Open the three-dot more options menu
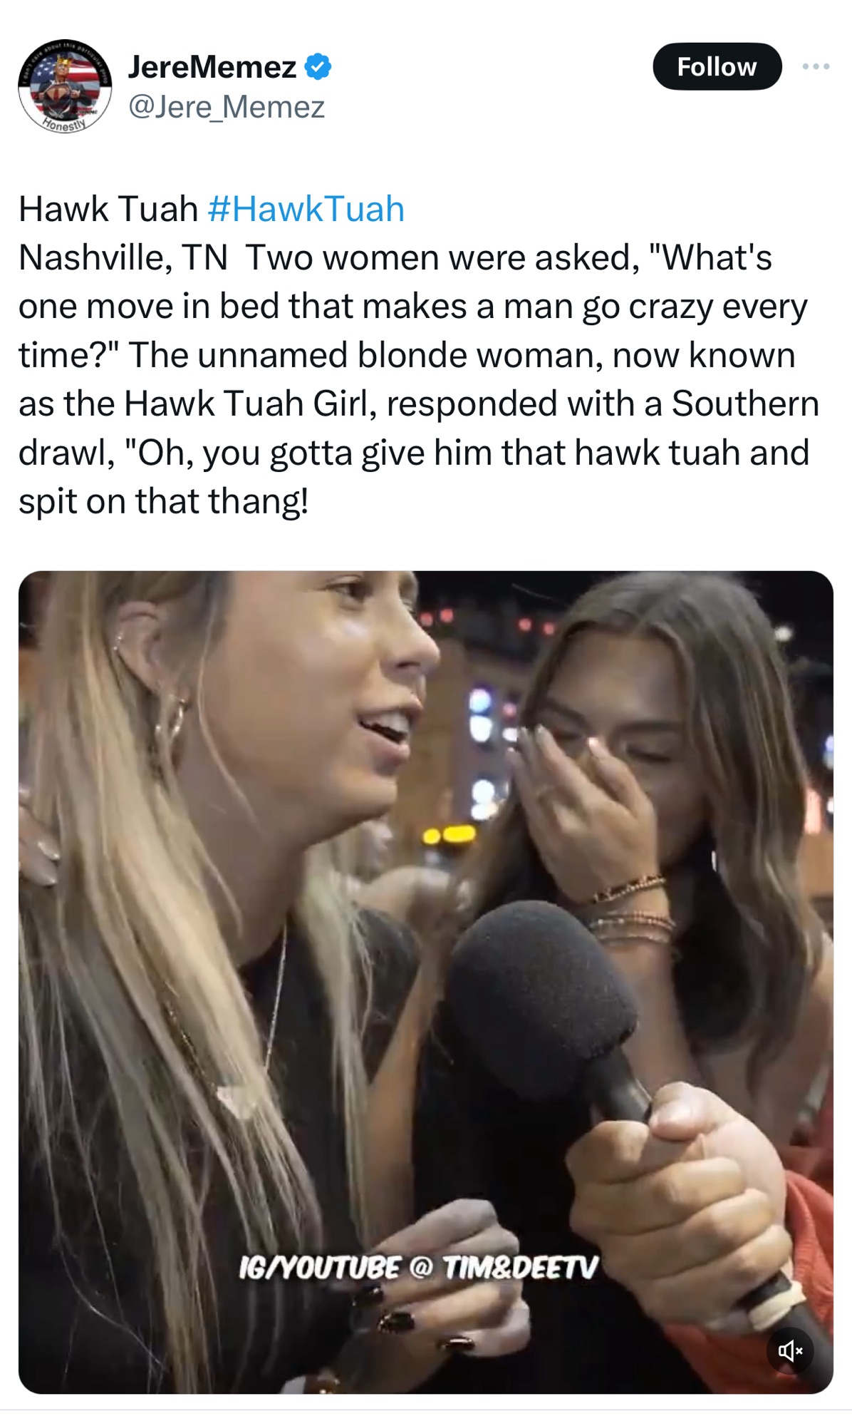Screen dimensions: 852x1426 (816, 66)
